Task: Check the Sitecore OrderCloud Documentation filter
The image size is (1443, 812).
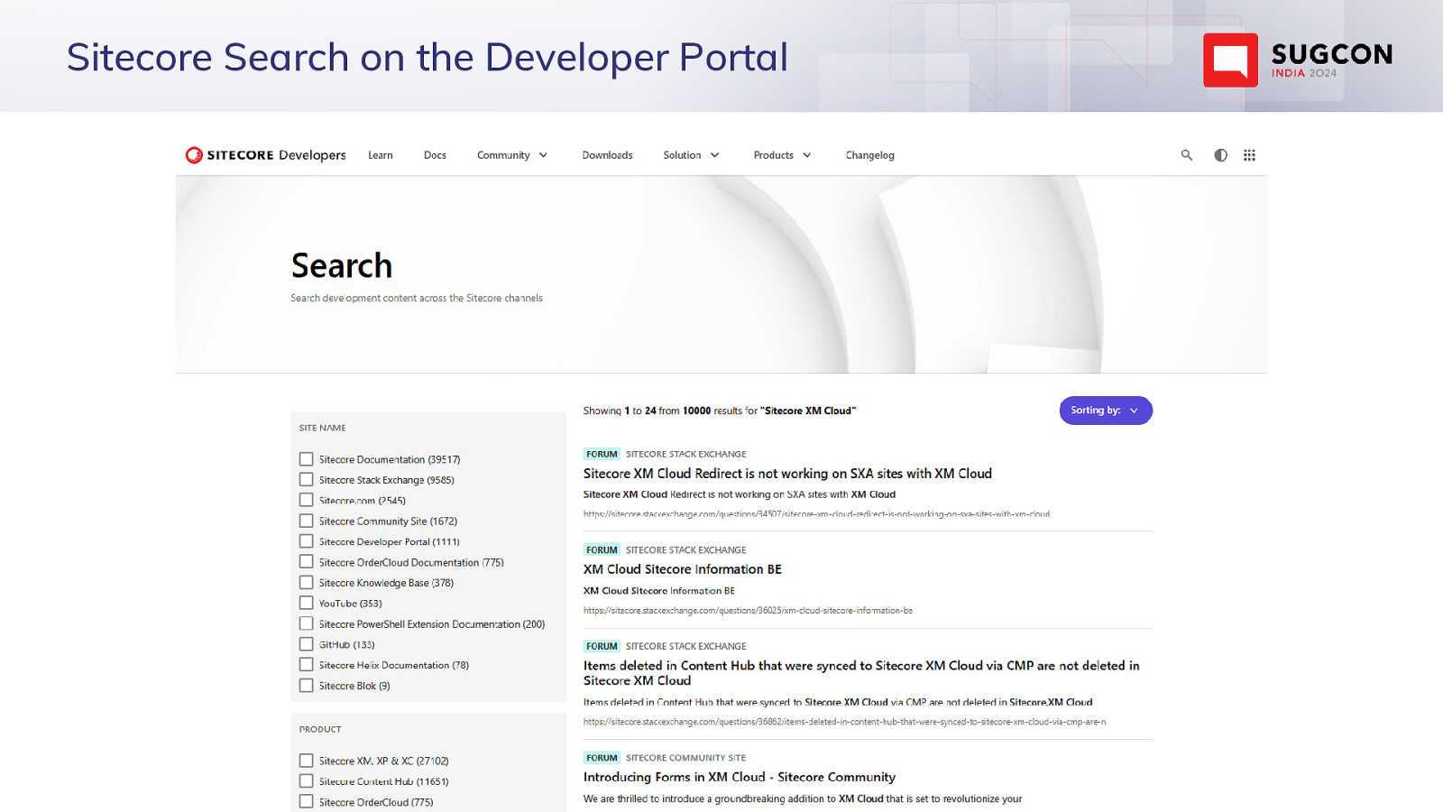Action: pyautogui.click(x=307, y=562)
